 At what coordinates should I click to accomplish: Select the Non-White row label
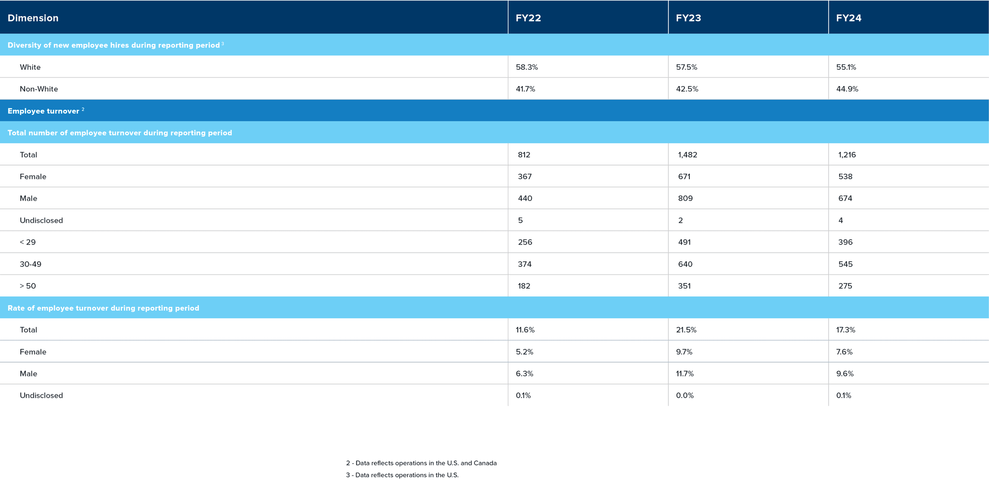(x=39, y=89)
